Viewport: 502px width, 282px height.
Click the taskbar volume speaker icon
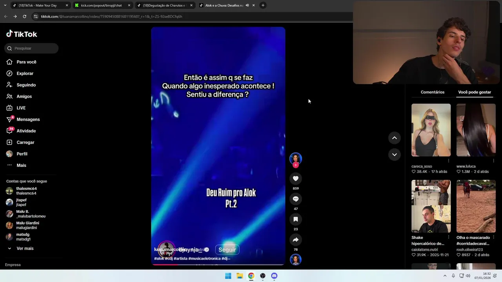[468, 276]
